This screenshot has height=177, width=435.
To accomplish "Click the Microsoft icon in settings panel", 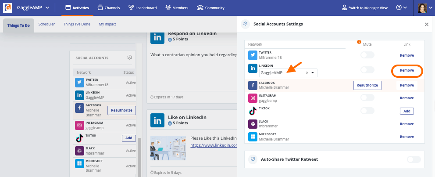I will (x=253, y=137).
